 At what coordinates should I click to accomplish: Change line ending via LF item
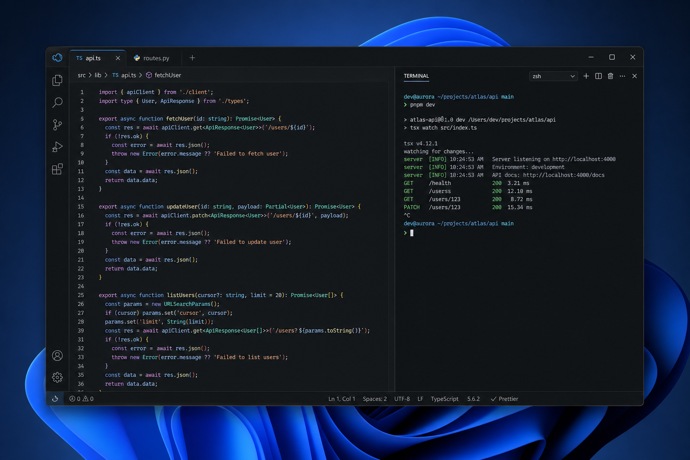click(x=420, y=399)
